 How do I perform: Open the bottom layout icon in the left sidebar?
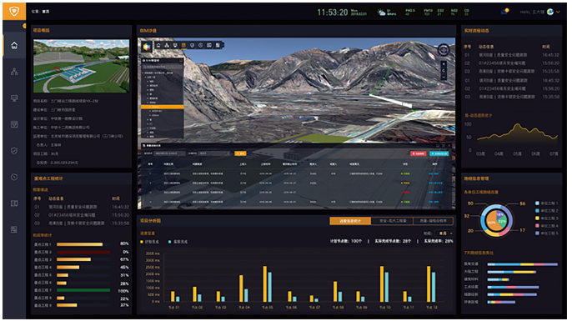point(14,229)
